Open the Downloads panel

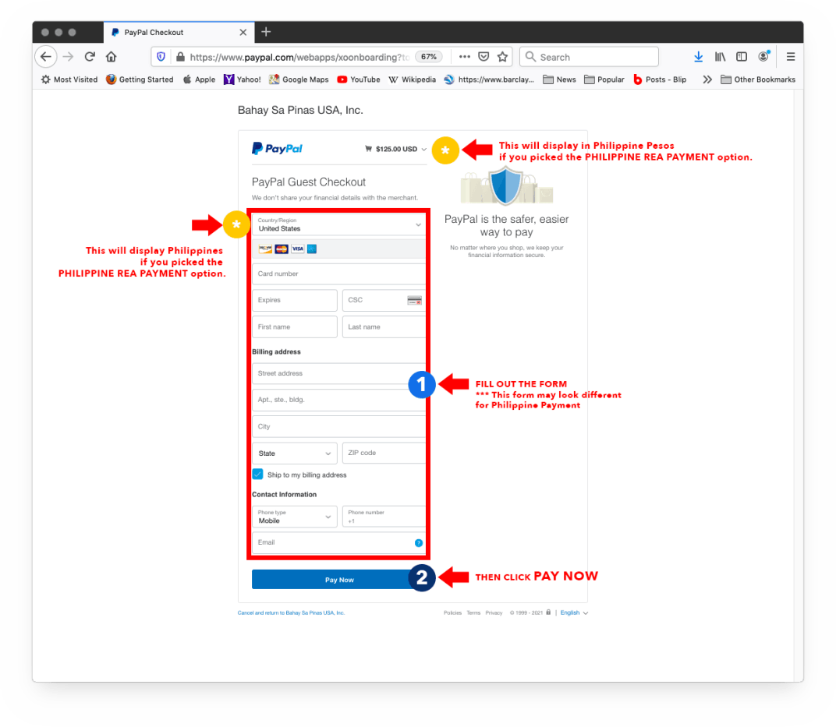(x=699, y=56)
